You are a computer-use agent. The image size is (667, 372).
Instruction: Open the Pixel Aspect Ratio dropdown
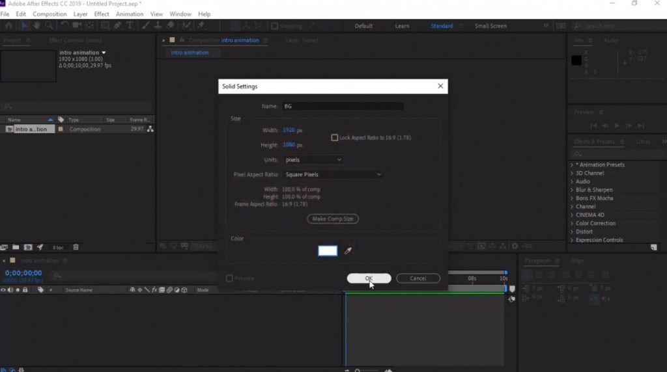[333, 174]
